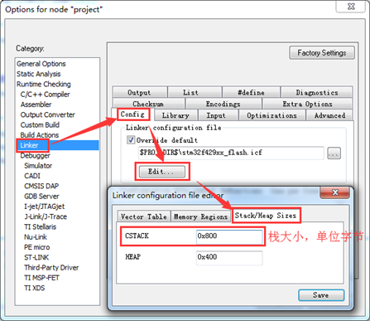
Task: Select Runtime Checking category
Action: point(44,85)
